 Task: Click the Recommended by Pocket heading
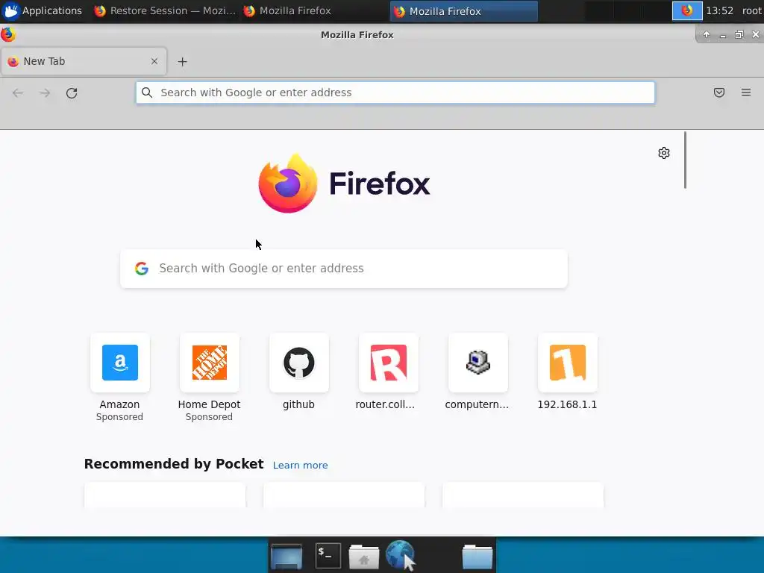(x=174, y=464)
